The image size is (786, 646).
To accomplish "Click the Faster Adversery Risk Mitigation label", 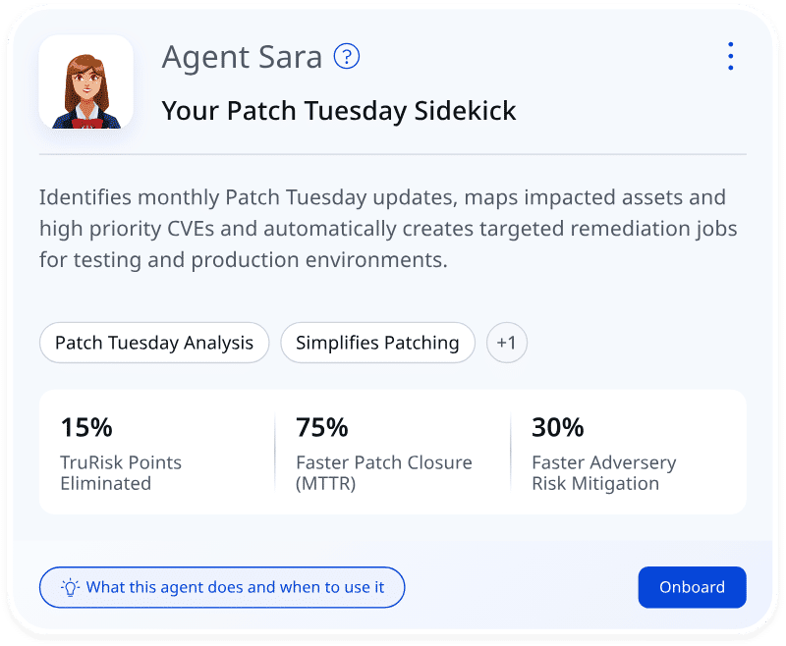I will point(603,472).
